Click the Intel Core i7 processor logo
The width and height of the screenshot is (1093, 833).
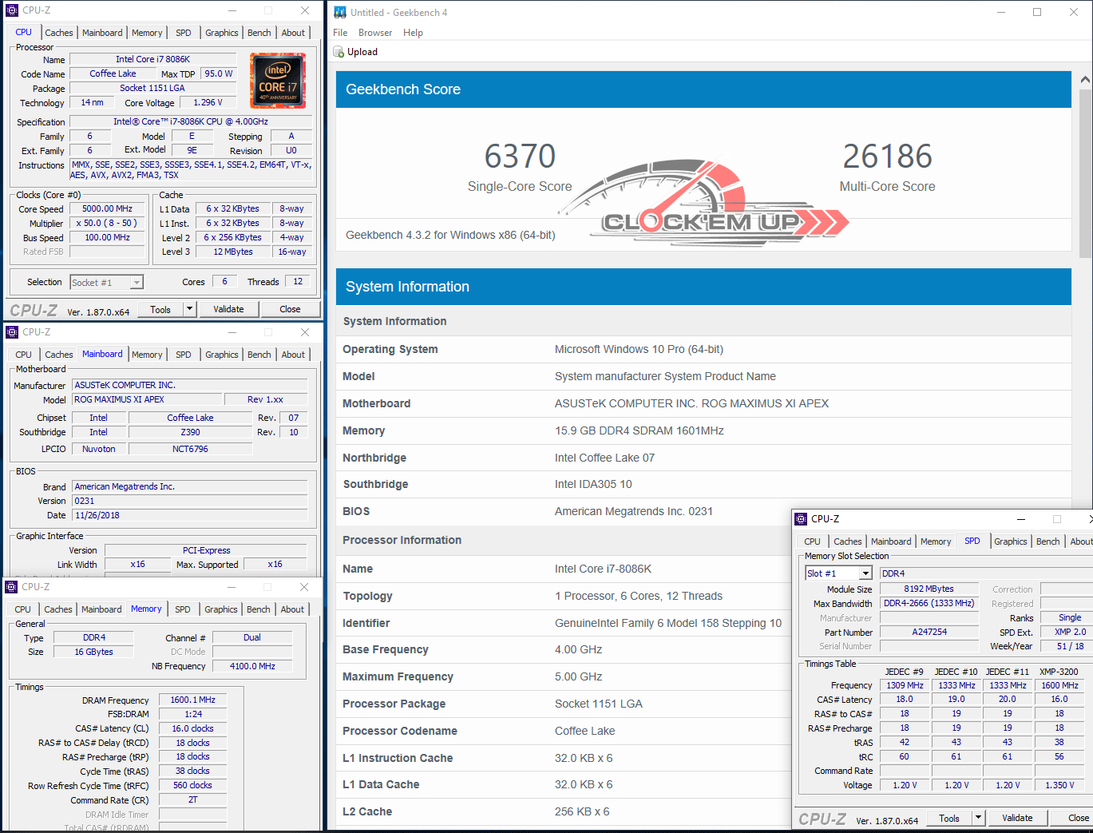click(278, 81)
